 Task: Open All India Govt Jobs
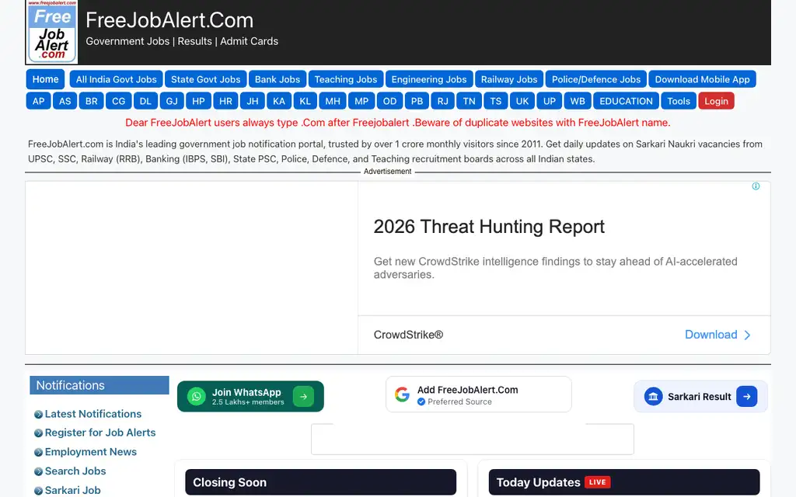pyautogui.click(x=117, y=79)
